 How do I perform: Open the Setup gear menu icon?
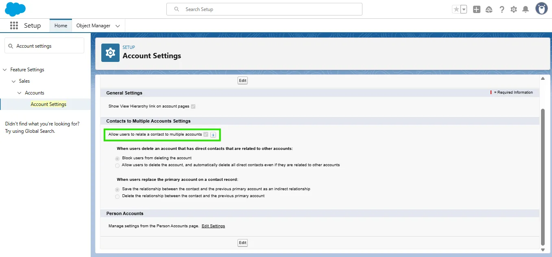[x=514, y=9]
